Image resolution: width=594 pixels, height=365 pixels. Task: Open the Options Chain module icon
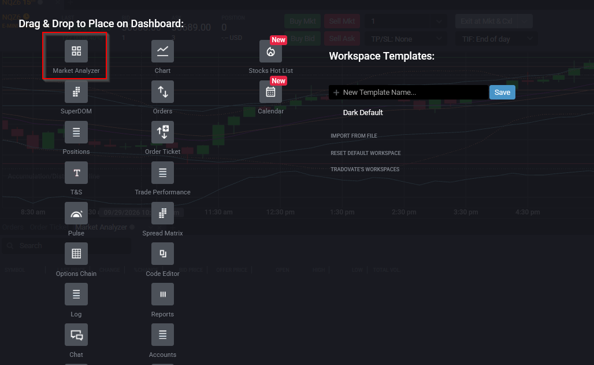point(76,253)
